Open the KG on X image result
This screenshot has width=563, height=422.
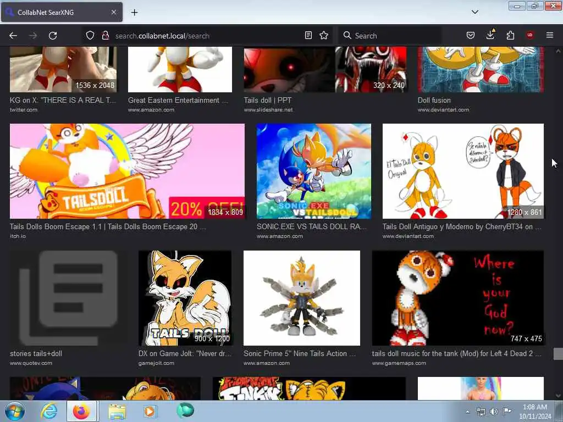(63, 70)
